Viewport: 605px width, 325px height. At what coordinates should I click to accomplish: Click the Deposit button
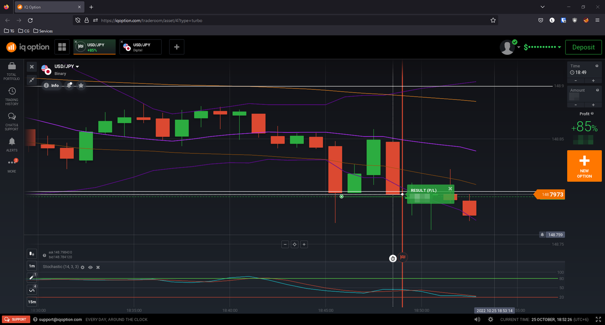coord(583,47)
